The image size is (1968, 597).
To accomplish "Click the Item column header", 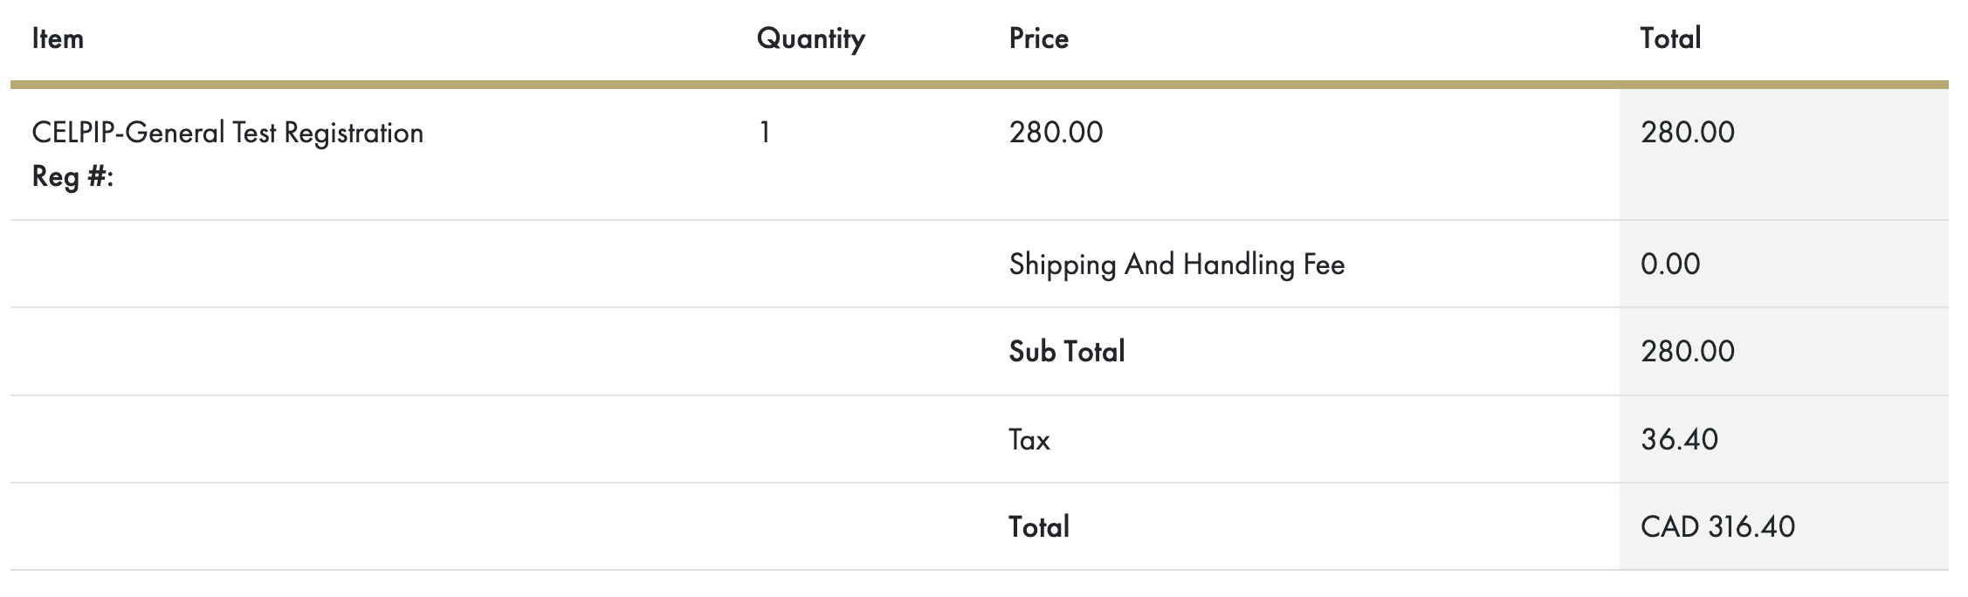I will 58,38.
